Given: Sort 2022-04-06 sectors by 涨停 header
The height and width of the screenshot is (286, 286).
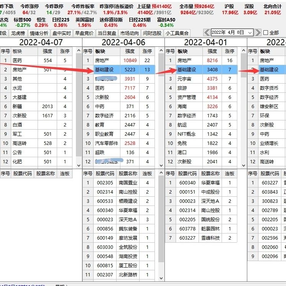Looking at the screenshot, I should coord(147,51).
